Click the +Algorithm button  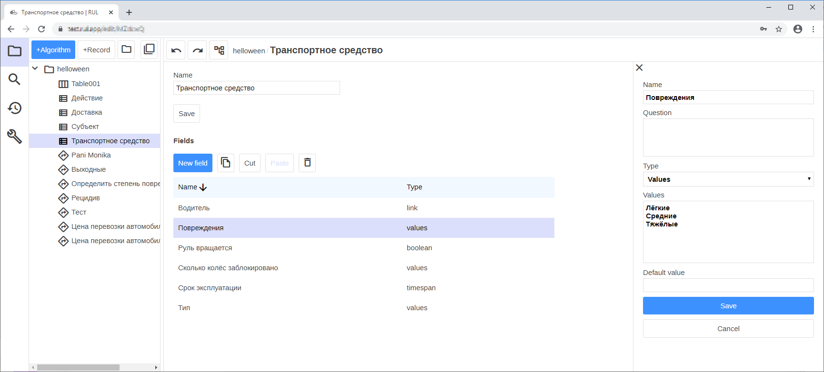pyautogui.click(x=53, y=50)
